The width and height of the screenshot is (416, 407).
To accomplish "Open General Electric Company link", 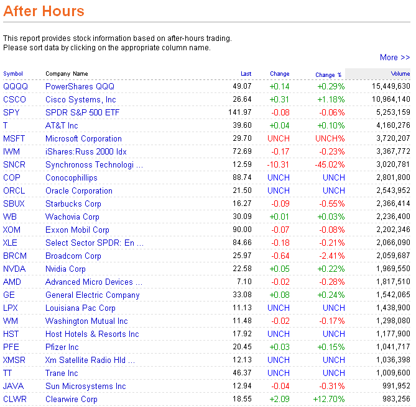I will pyautogui.click(x=92, y=295).
